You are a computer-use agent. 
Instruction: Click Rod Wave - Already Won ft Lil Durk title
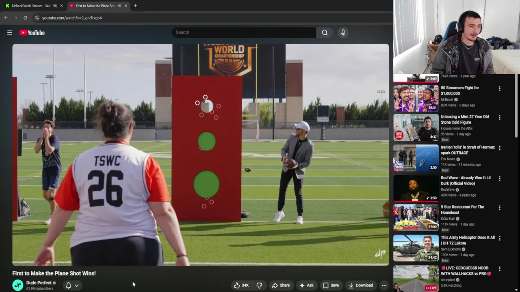pyautogui.click(x=466, y=180)
